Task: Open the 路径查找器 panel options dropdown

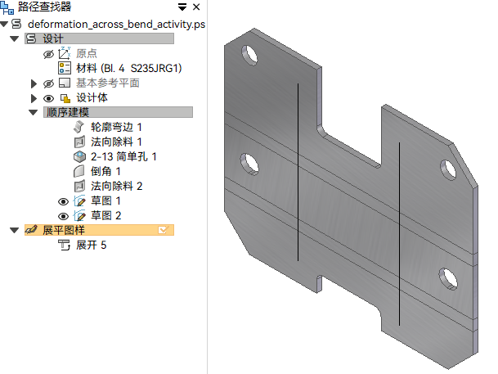Action: pos(182,7)
